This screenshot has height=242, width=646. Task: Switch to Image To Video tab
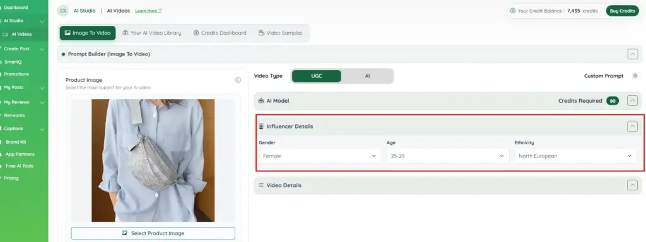point(87,33)
